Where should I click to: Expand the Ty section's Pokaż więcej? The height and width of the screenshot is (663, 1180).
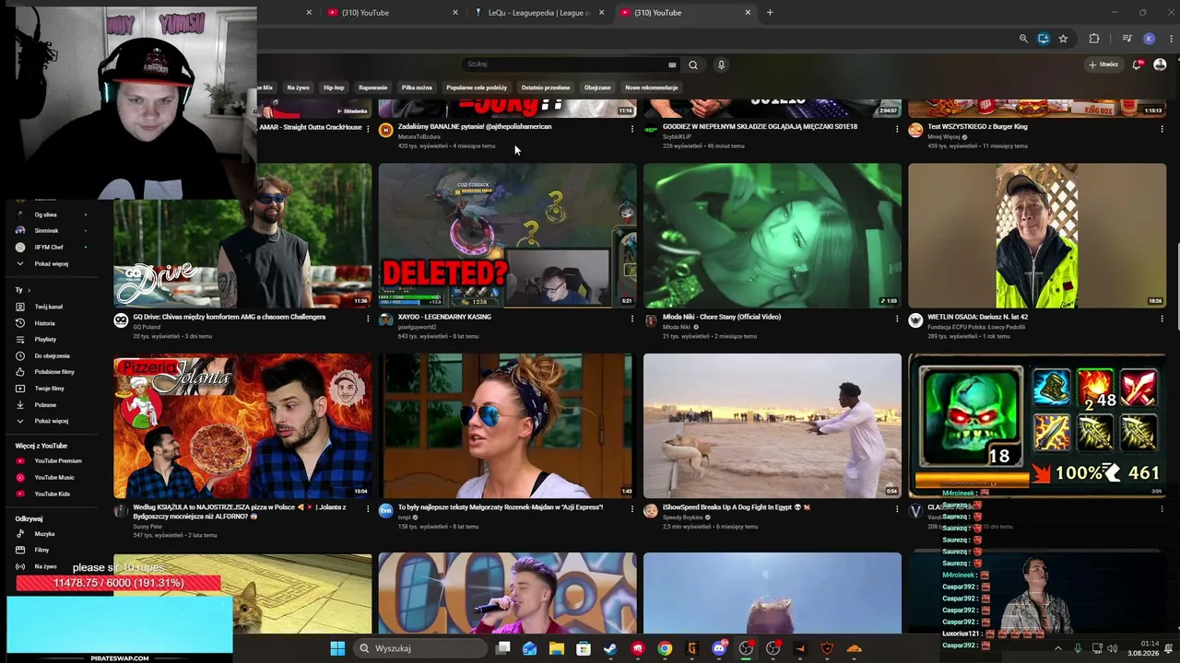coord(51,421)
